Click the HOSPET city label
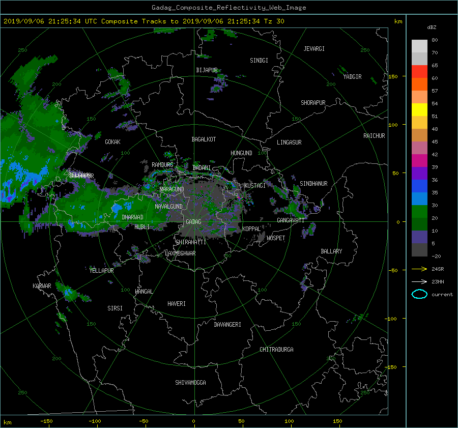Screen dimensions: 458x428 pos(276,238)
